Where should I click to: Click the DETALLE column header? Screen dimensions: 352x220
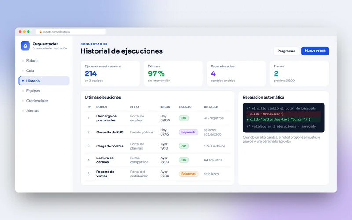coord(211,107)
